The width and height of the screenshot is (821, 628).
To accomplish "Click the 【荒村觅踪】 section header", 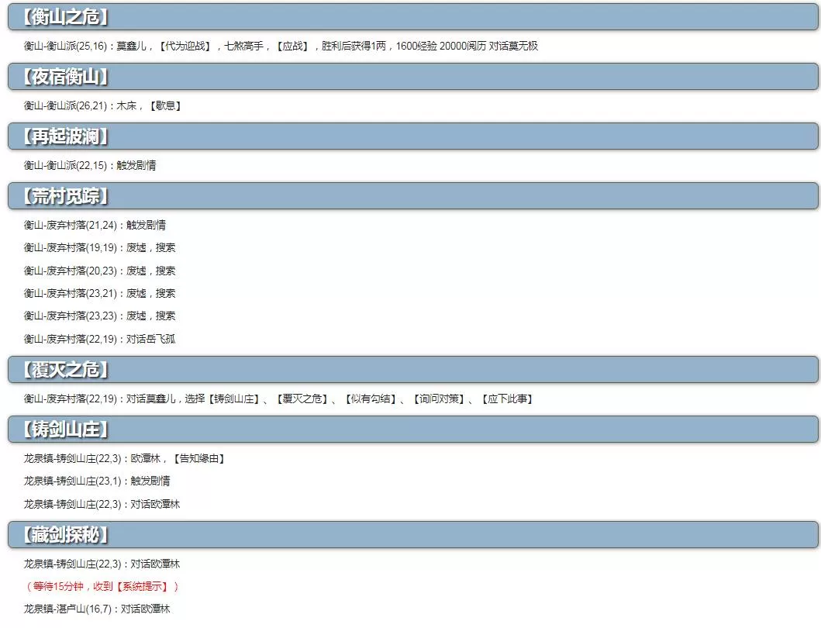I will (x=412, y=196).
